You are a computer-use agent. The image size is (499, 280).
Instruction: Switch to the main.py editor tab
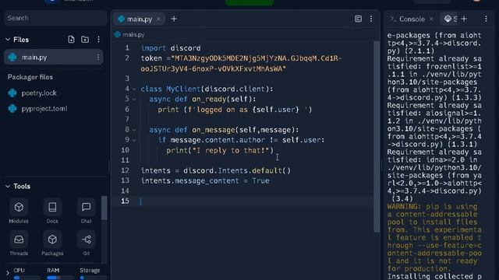pyautogui.click(x=139, y=19)
